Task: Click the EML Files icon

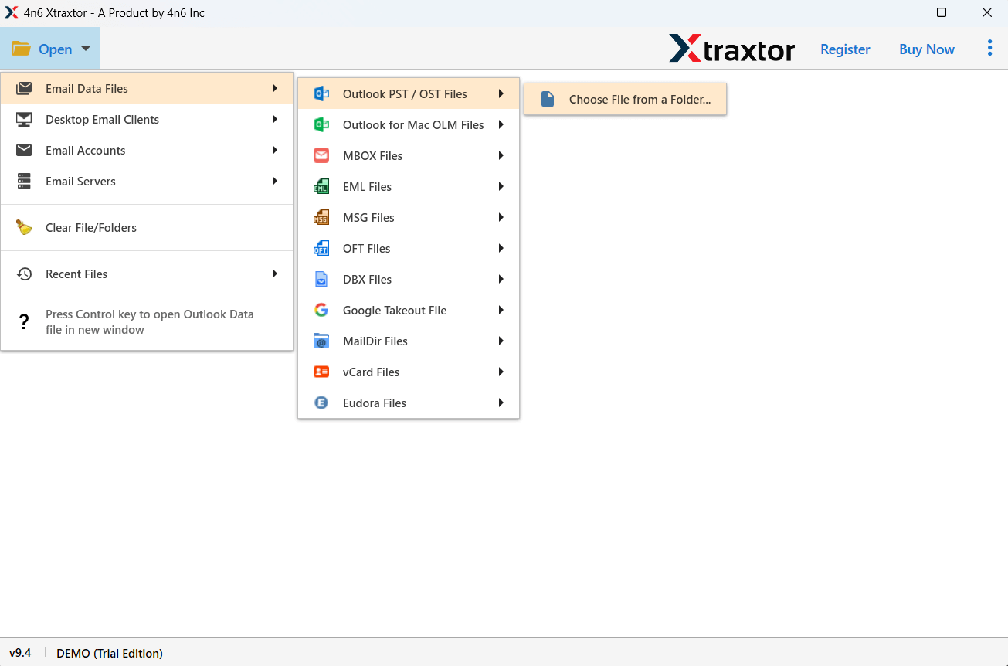Action: pyautogui.click(x=321, y=186)
